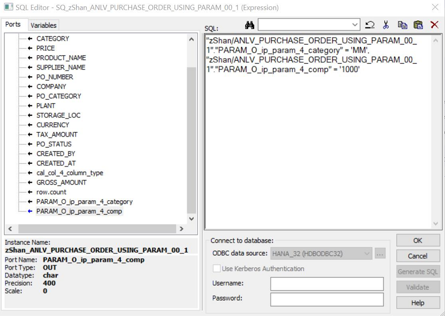This screenshot has height=316, width=445.
Task: Click the Paste clipboard icon
Action: (x=418, y=25)
